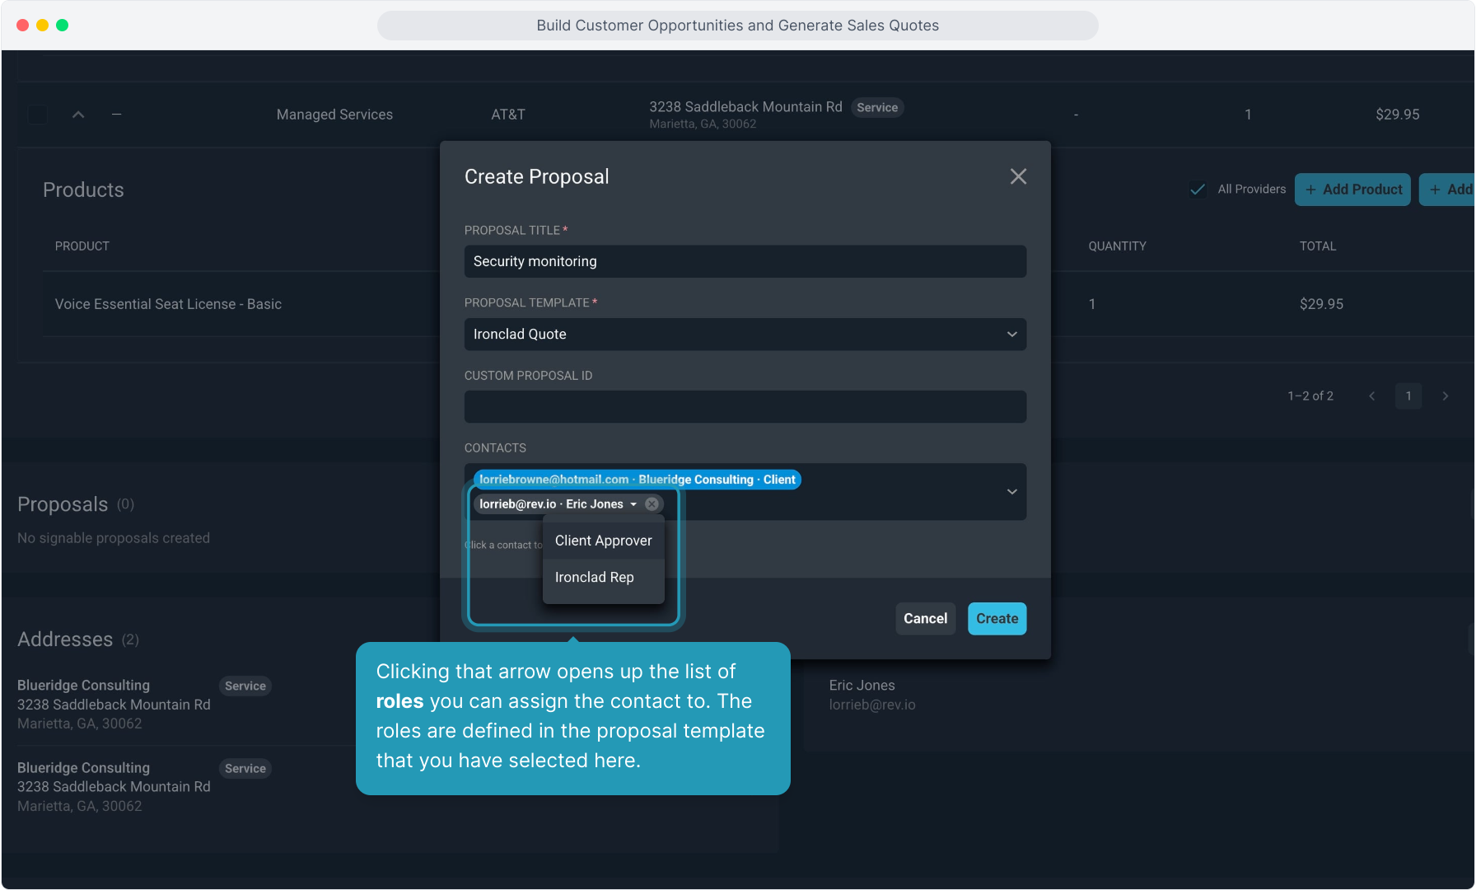Check the Managed Services row checkbox

[x=38, y=115]
